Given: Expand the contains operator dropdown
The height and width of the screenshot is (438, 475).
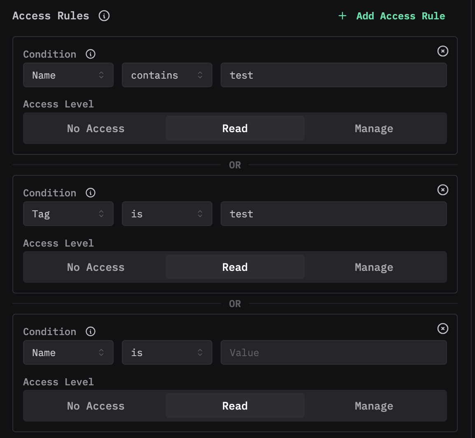Looking at the screenshot, I should pyautogui.click(x=167, y=75).
